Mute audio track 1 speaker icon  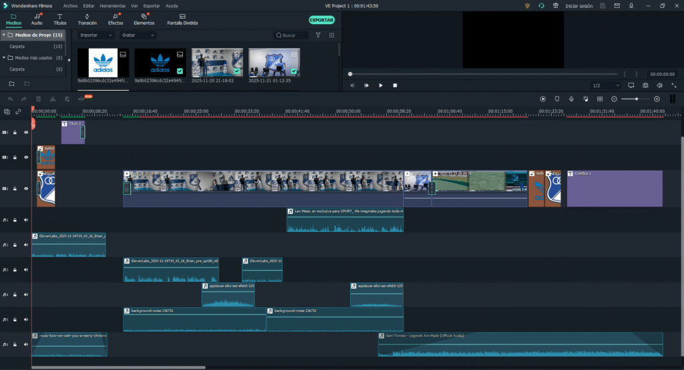26,219
